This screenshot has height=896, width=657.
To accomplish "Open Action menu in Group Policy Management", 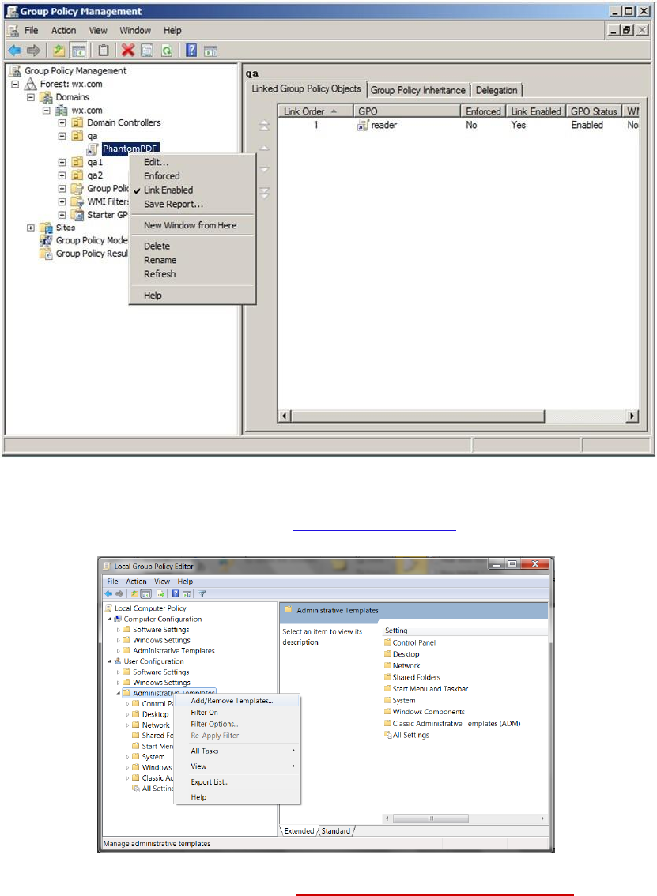I will point(63,30).
